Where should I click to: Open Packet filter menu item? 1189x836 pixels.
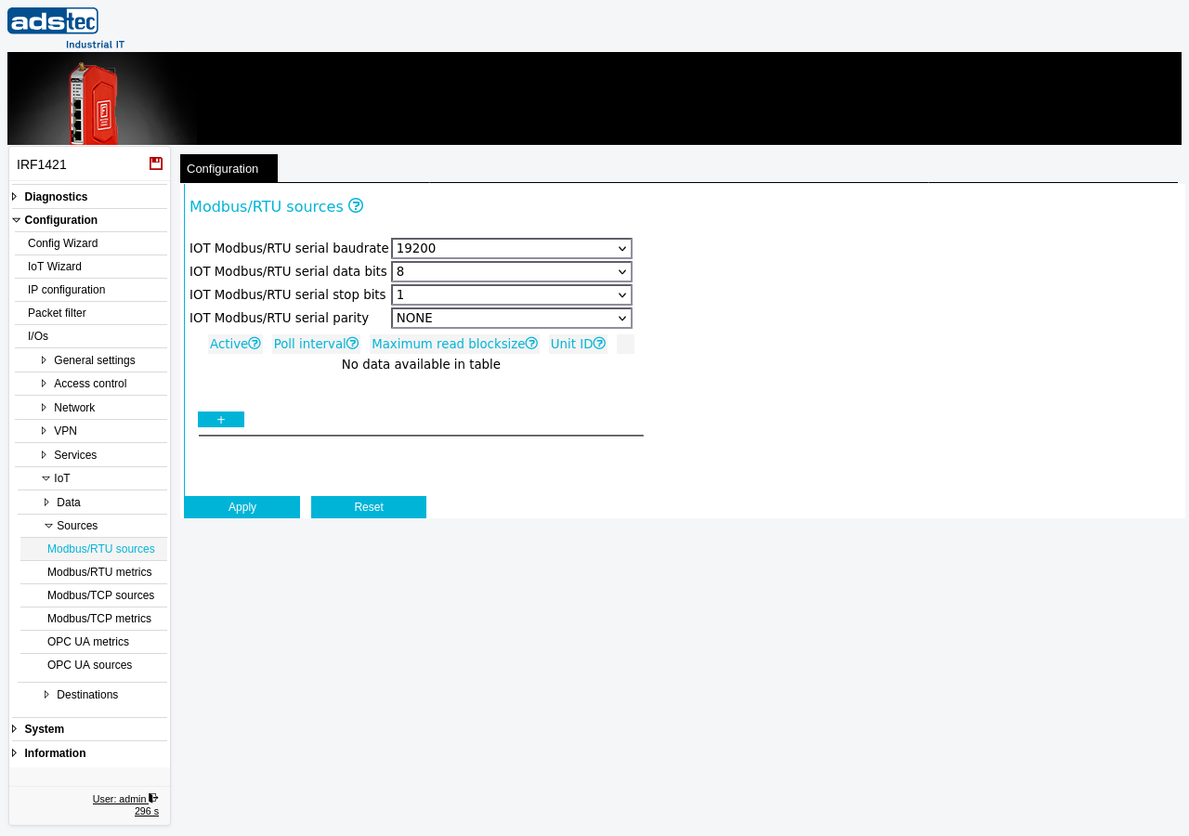pyautogui.click(x=57, y=313)
